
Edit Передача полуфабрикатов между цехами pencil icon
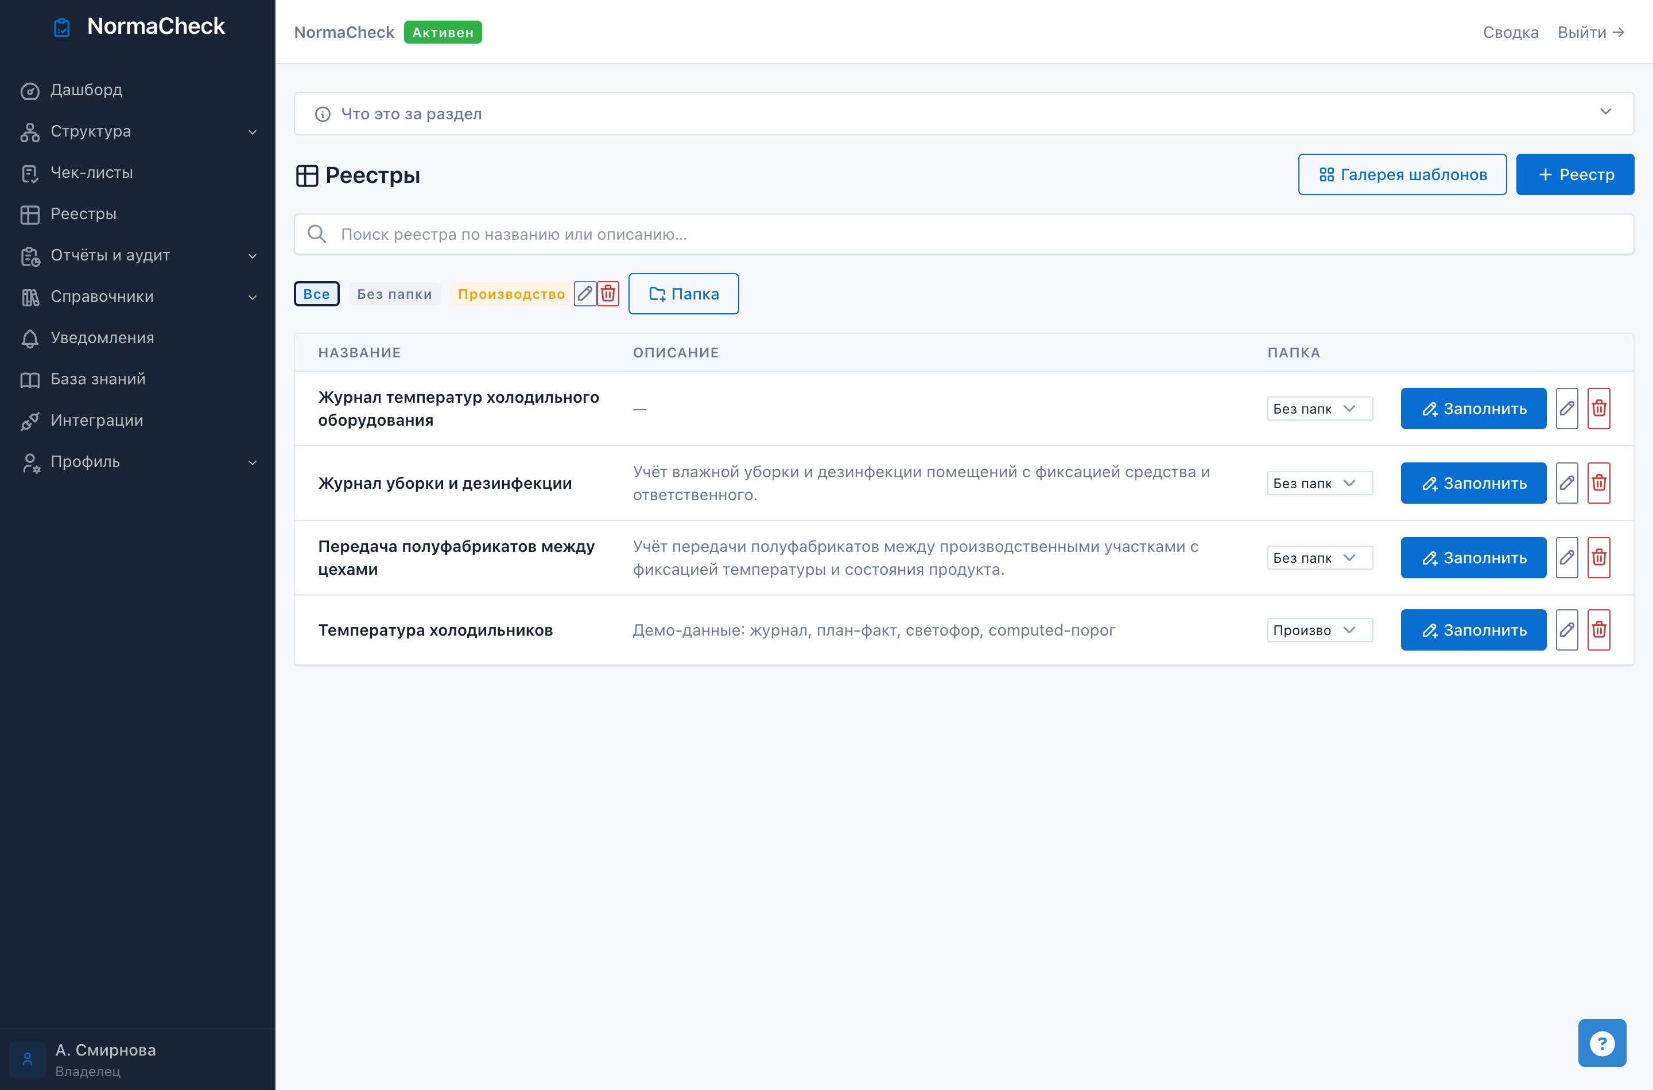click(x=1567, y=557)
